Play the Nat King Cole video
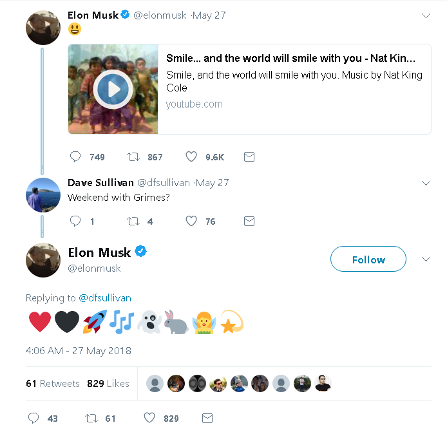The image size is (447, 434). [113, 89]
